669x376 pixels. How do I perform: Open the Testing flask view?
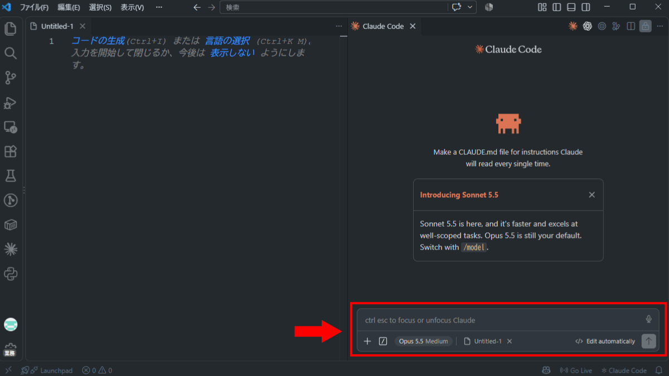coord(11,176)
